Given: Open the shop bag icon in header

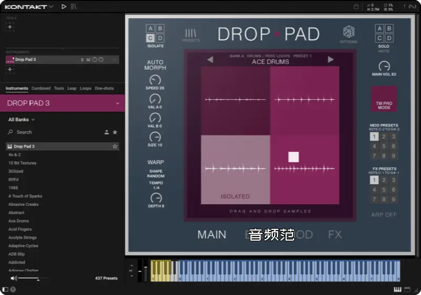Looking at the screenshot, I should point(356,7).
